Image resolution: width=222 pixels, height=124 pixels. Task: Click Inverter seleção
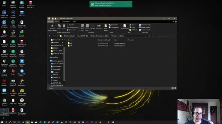[145, 30]
